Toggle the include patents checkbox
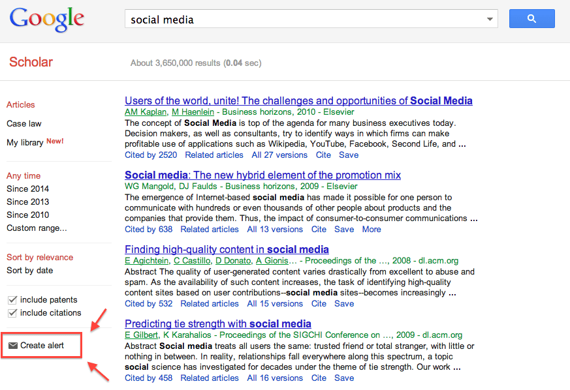This screenshot has width=570, height=390. coord(12,300)
